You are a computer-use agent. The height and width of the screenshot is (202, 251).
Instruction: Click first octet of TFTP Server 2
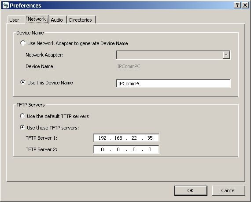[103, 149]
